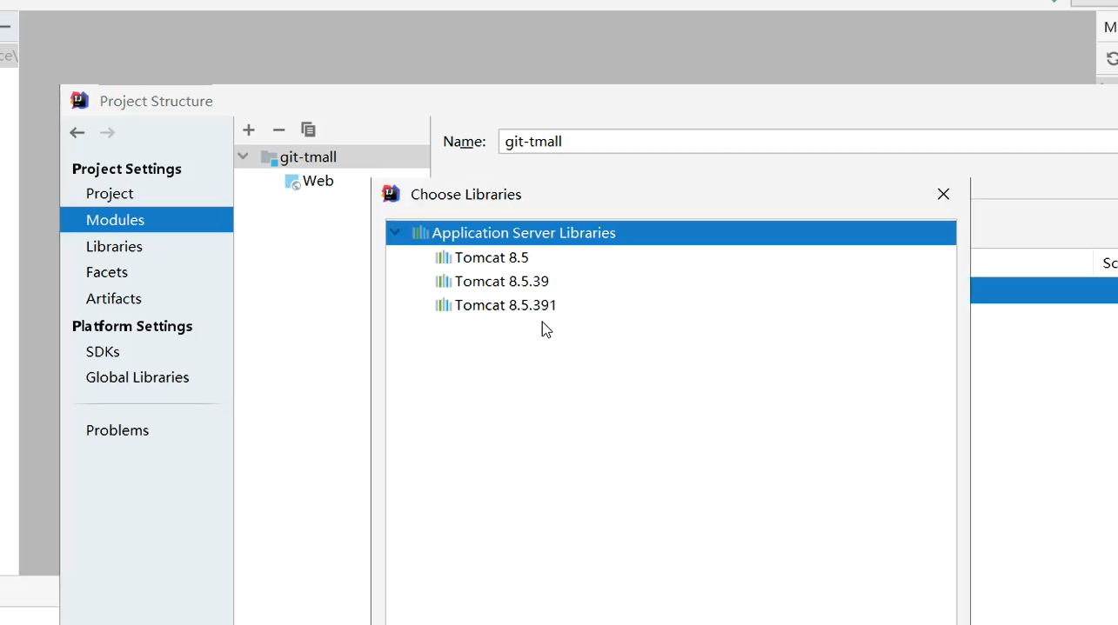Select Modules in Project Settings
This screenshot has height=625, width=1118.
coord(146,220)
